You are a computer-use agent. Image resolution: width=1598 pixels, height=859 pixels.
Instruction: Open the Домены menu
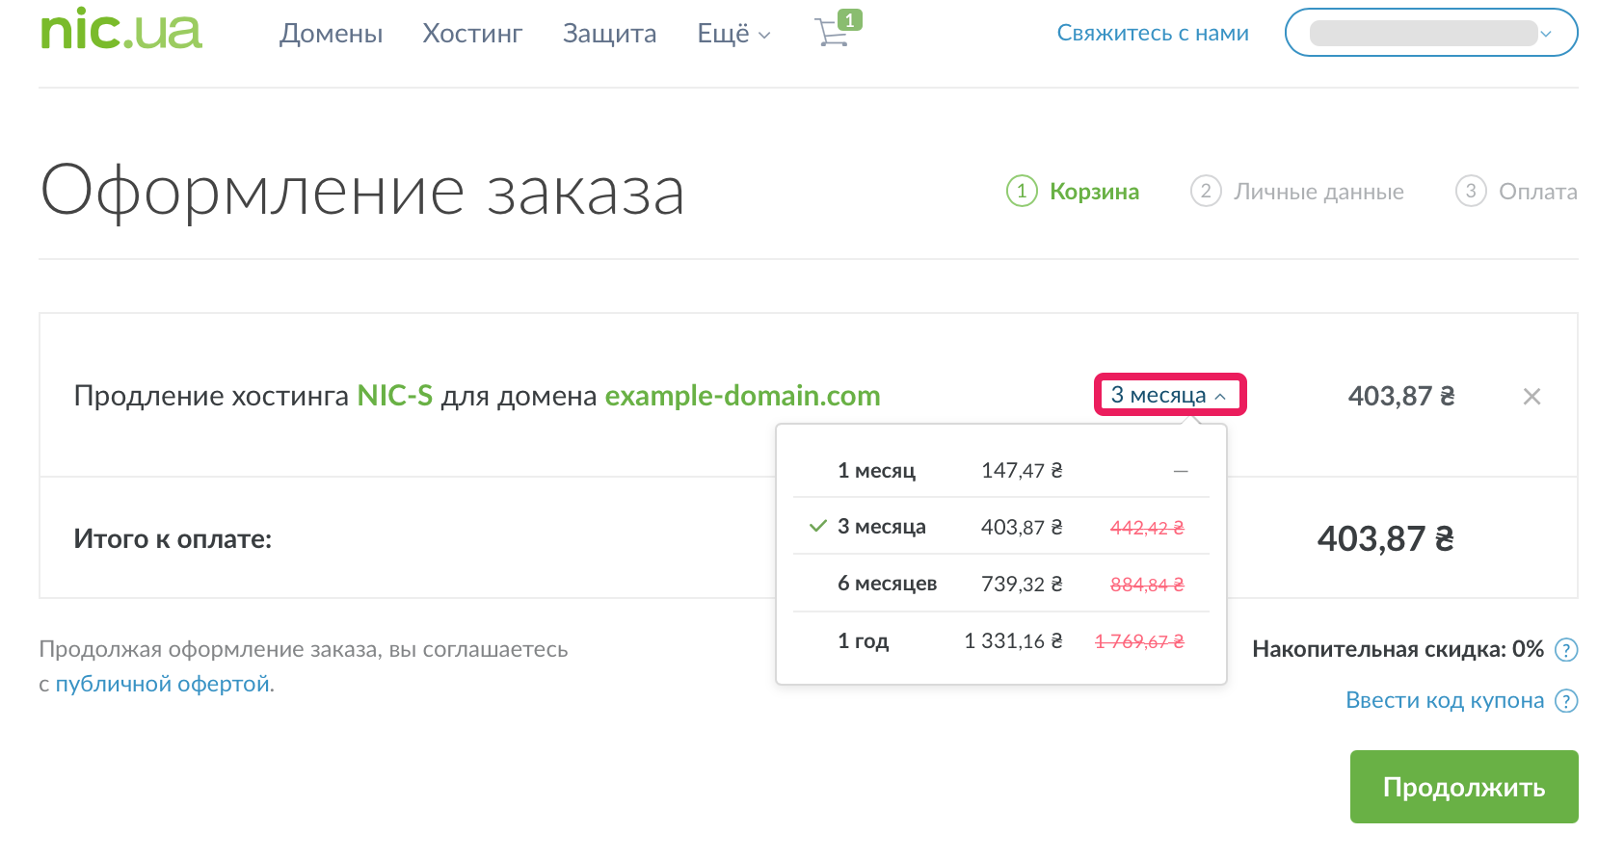[x=331, y=34]
